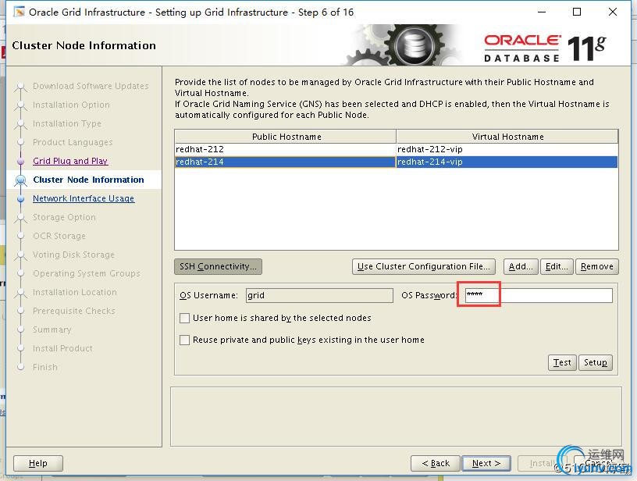Viewport: 637px width, 481px height.
Task: Click the Network Interface Usage step marker icon
Action: 21,198
